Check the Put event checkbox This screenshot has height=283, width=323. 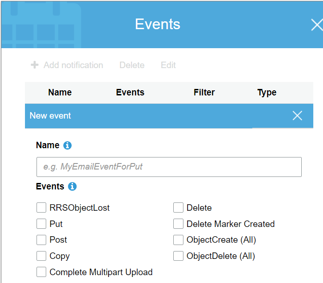41,224
